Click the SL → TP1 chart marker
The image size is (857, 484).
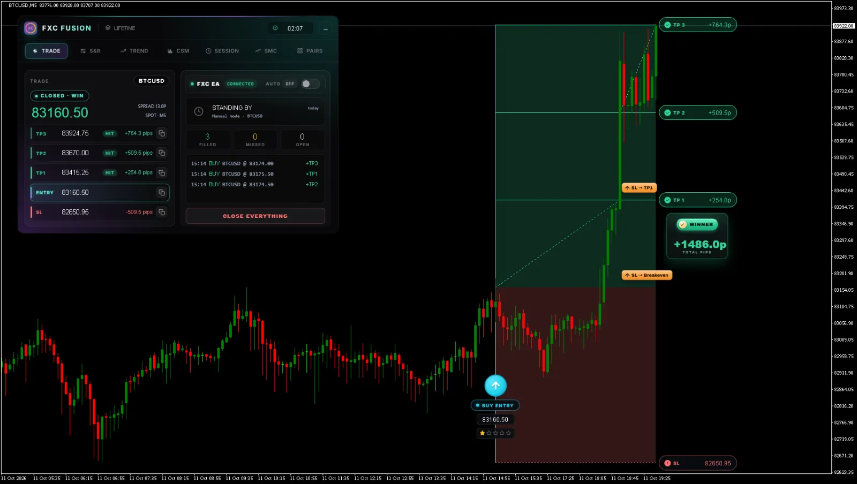point(639,188)
